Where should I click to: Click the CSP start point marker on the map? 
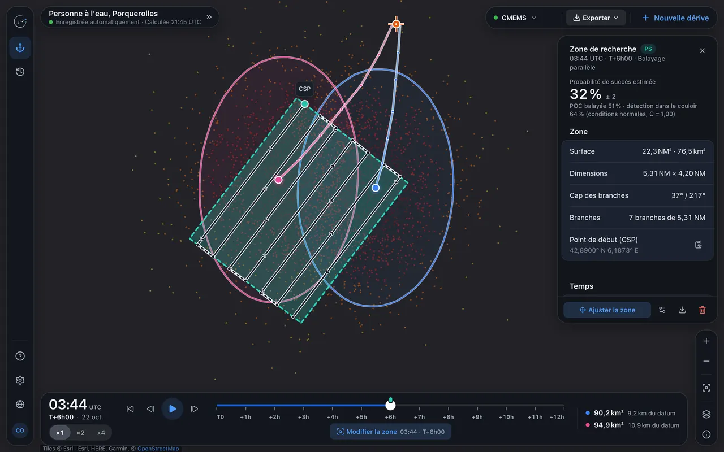pos(304,104)
